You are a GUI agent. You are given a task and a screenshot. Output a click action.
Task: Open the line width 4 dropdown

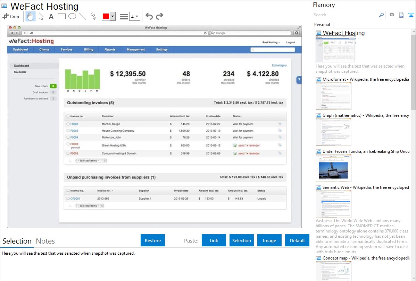pos(134,16)
